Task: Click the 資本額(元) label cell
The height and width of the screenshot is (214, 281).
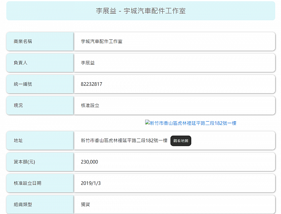Action: coord(40,162)
